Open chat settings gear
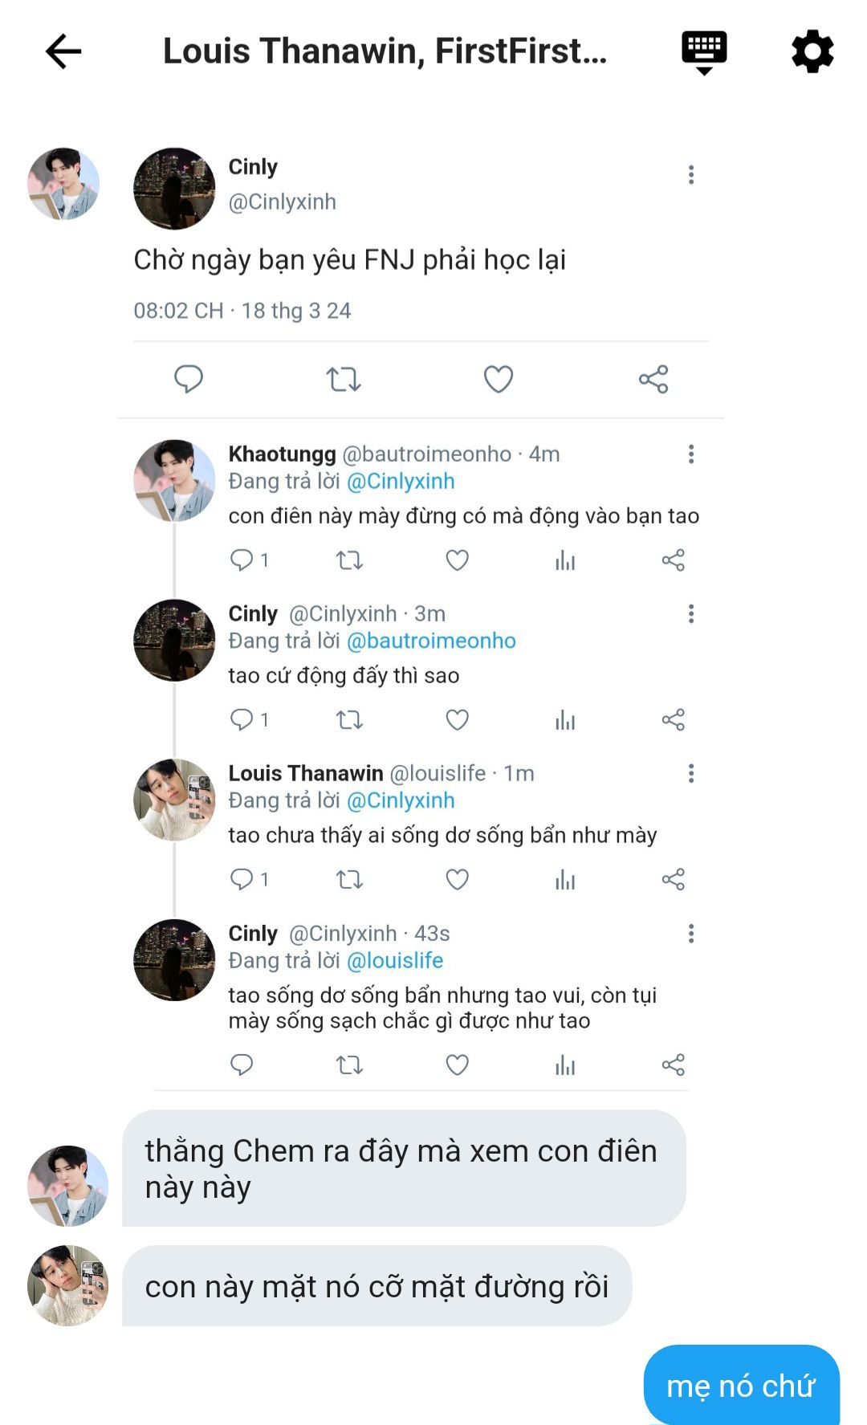The height and width of the screenshot is (1425, 867). point(812,52)
